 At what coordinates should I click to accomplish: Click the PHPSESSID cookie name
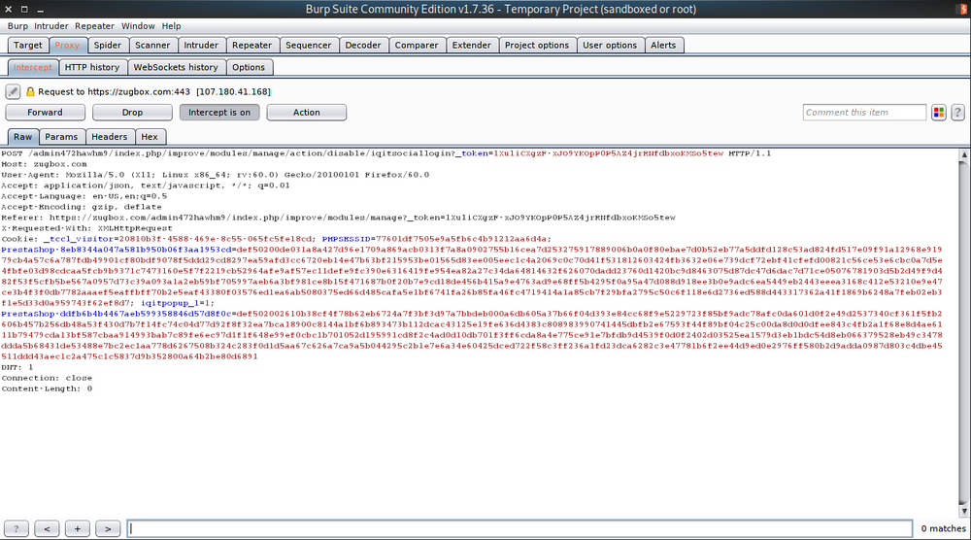[346, 239]
